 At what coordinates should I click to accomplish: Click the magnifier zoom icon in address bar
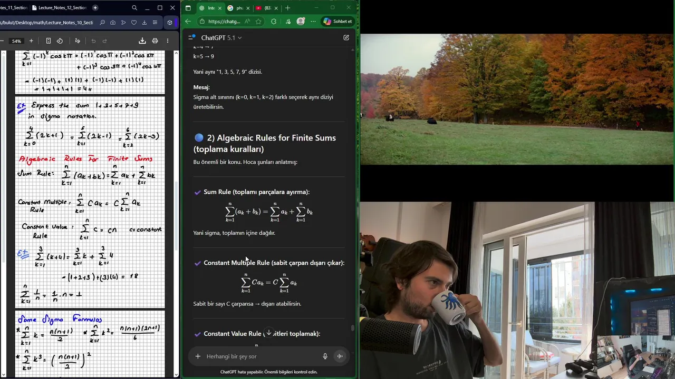coord(102,23)
